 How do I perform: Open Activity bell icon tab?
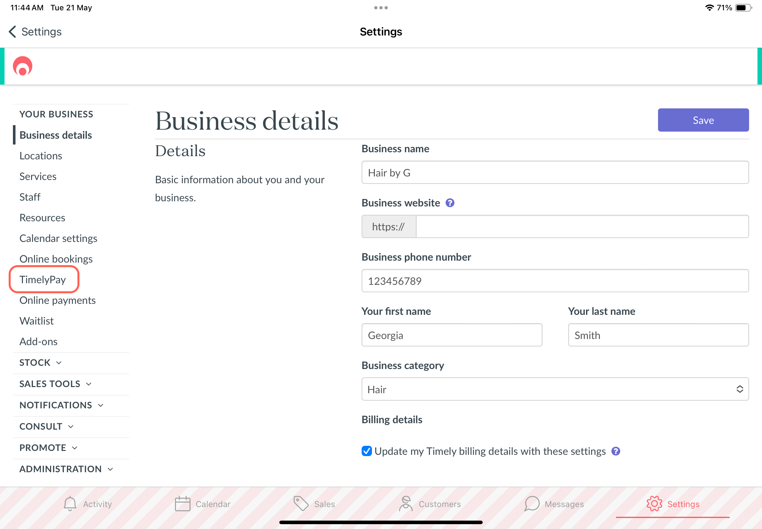[70, 504]
